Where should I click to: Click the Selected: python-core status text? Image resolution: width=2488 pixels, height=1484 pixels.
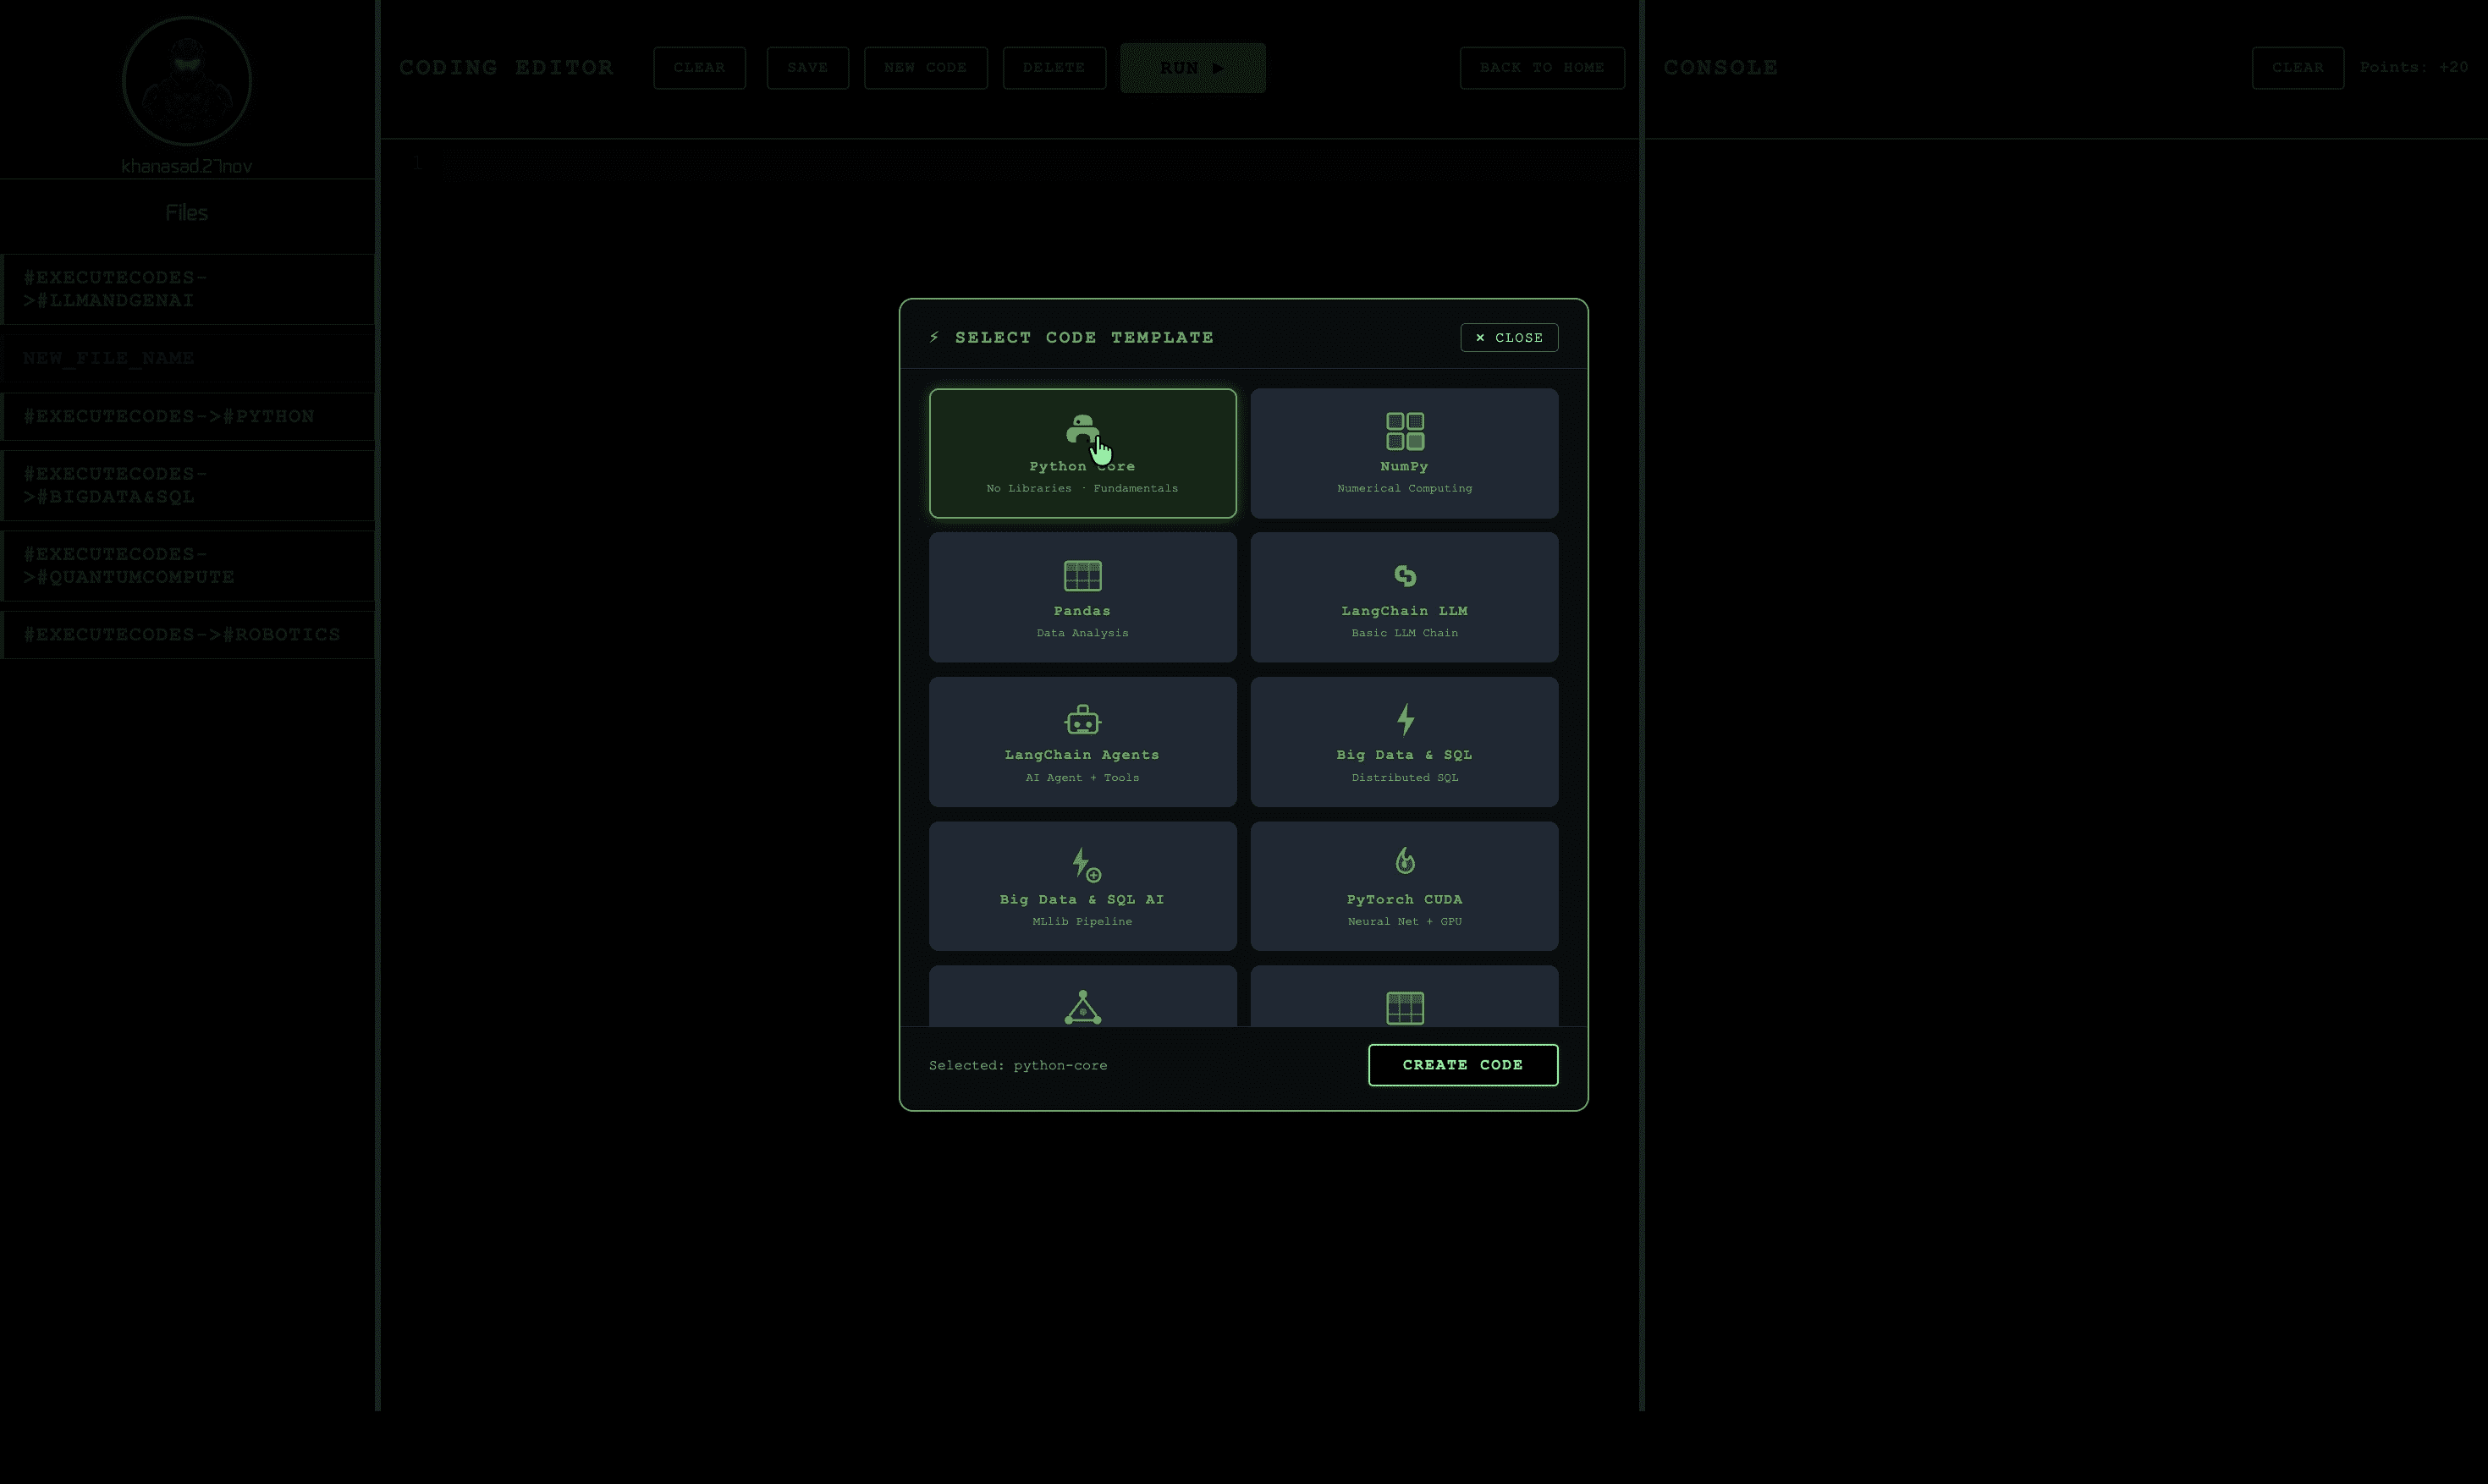(x=1018, y=1066)
